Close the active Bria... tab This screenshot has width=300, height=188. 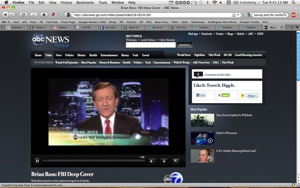pyautogui.click(x=282, y=28)
